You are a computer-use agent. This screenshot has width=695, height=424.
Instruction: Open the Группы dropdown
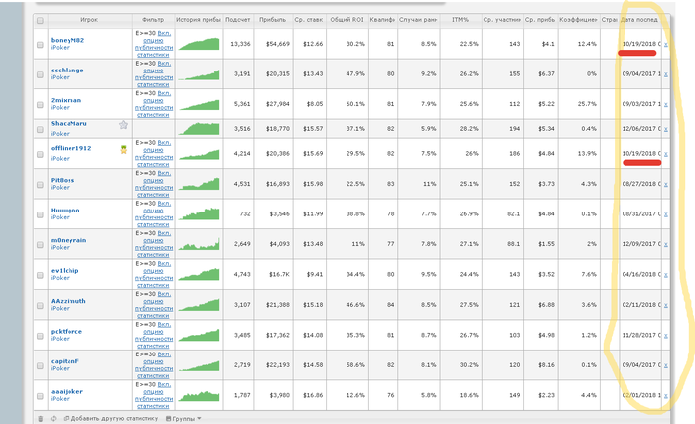pyautogui.click(x=183, y=419)
